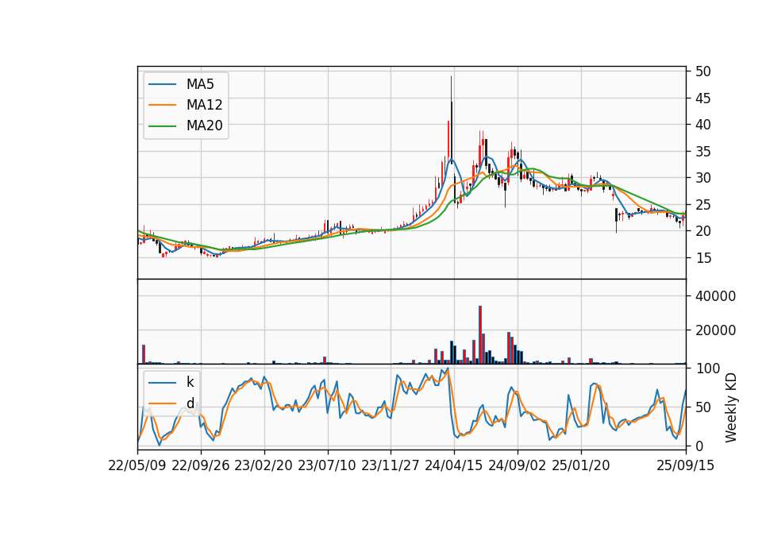Click the 24/04/15 date axis label
Viewport: 762px width, 548px height.
(454, 466)
